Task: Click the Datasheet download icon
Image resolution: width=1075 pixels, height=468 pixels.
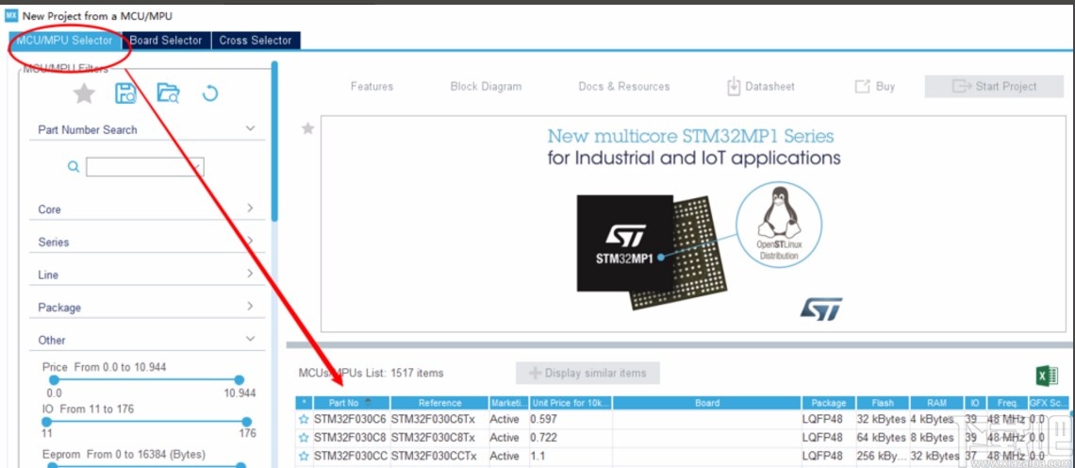Action: point(733,87)
